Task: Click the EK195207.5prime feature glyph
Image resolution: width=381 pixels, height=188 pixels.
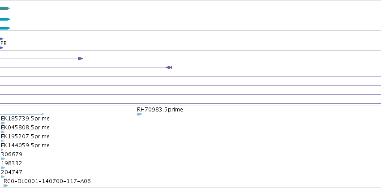Action: 2,141
